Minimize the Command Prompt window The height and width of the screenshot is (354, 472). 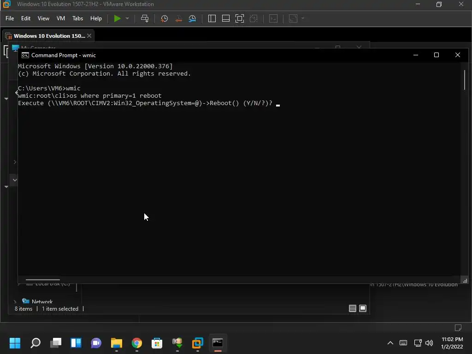click(x=416, y=55)
